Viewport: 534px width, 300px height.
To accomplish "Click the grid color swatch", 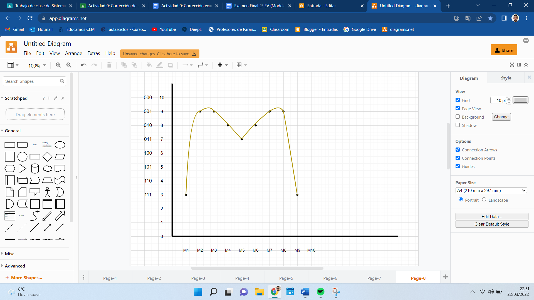I will [x=520, y=100].
